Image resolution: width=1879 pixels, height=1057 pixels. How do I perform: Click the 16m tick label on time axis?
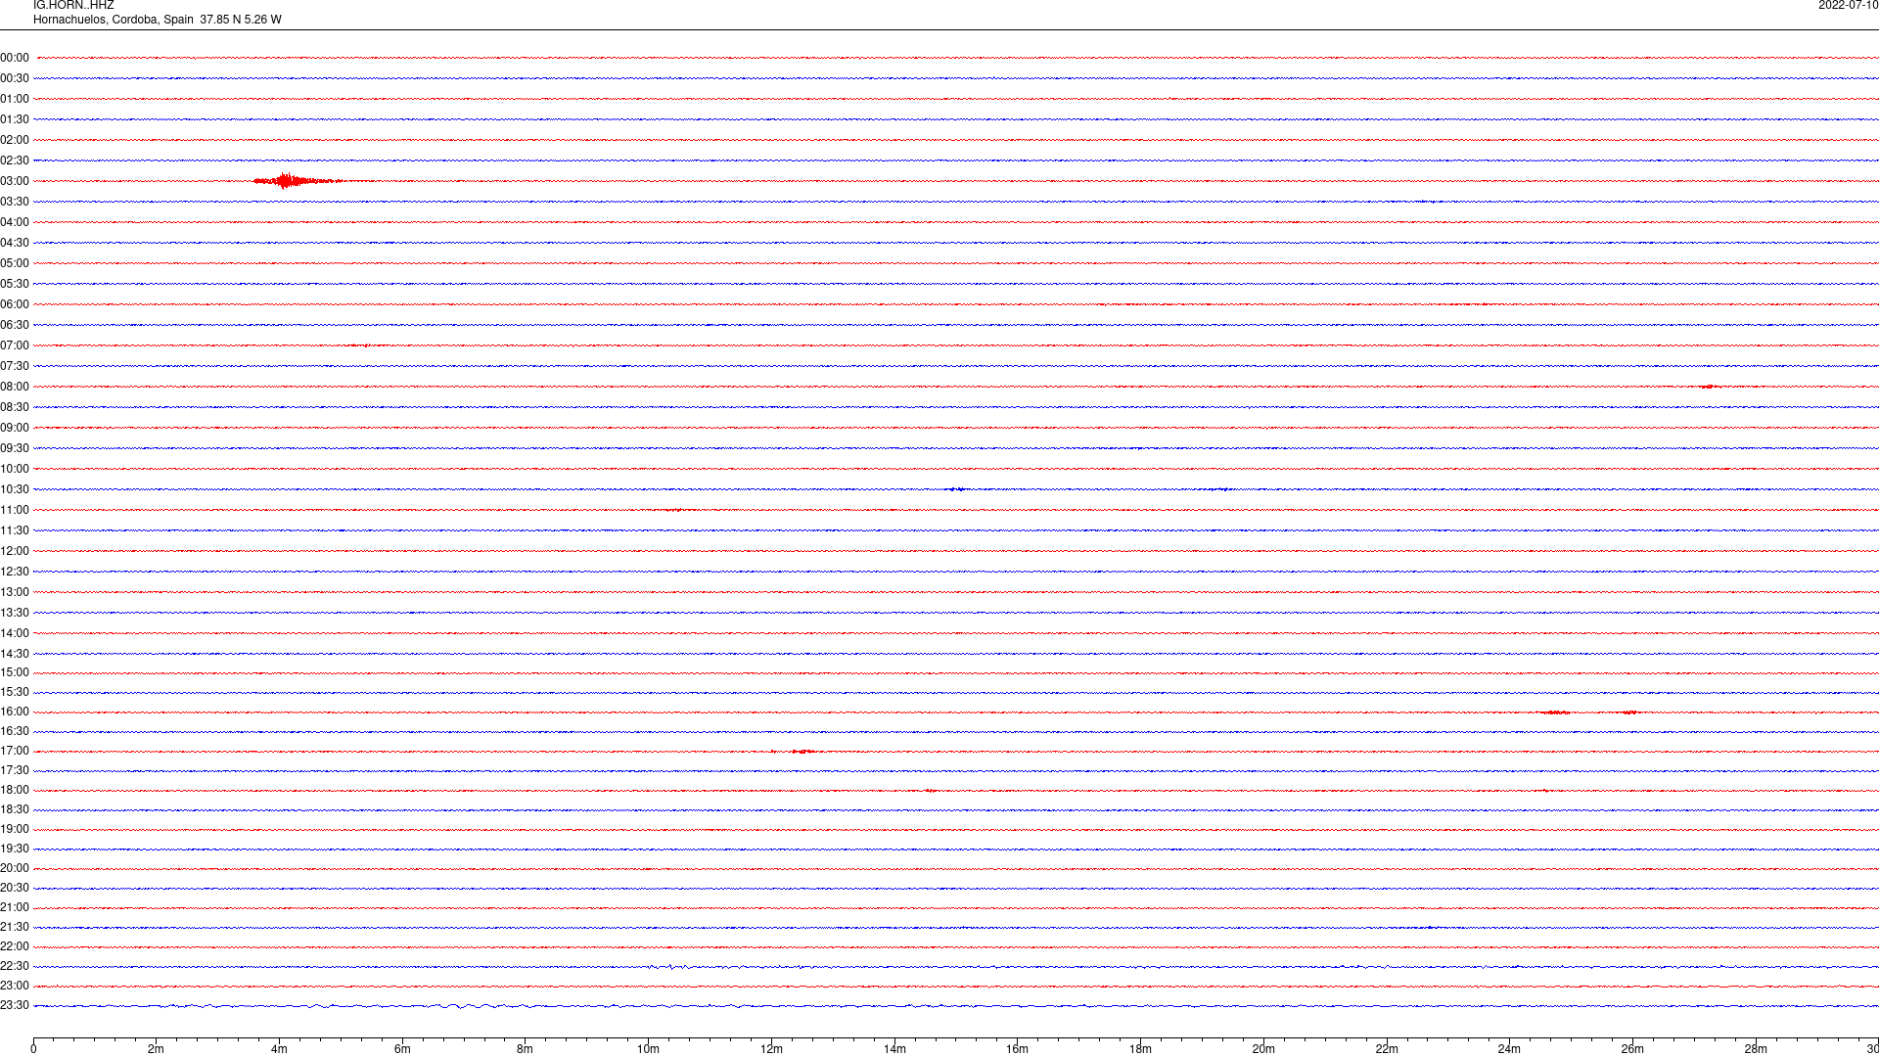click(x=1017, y=1049)
